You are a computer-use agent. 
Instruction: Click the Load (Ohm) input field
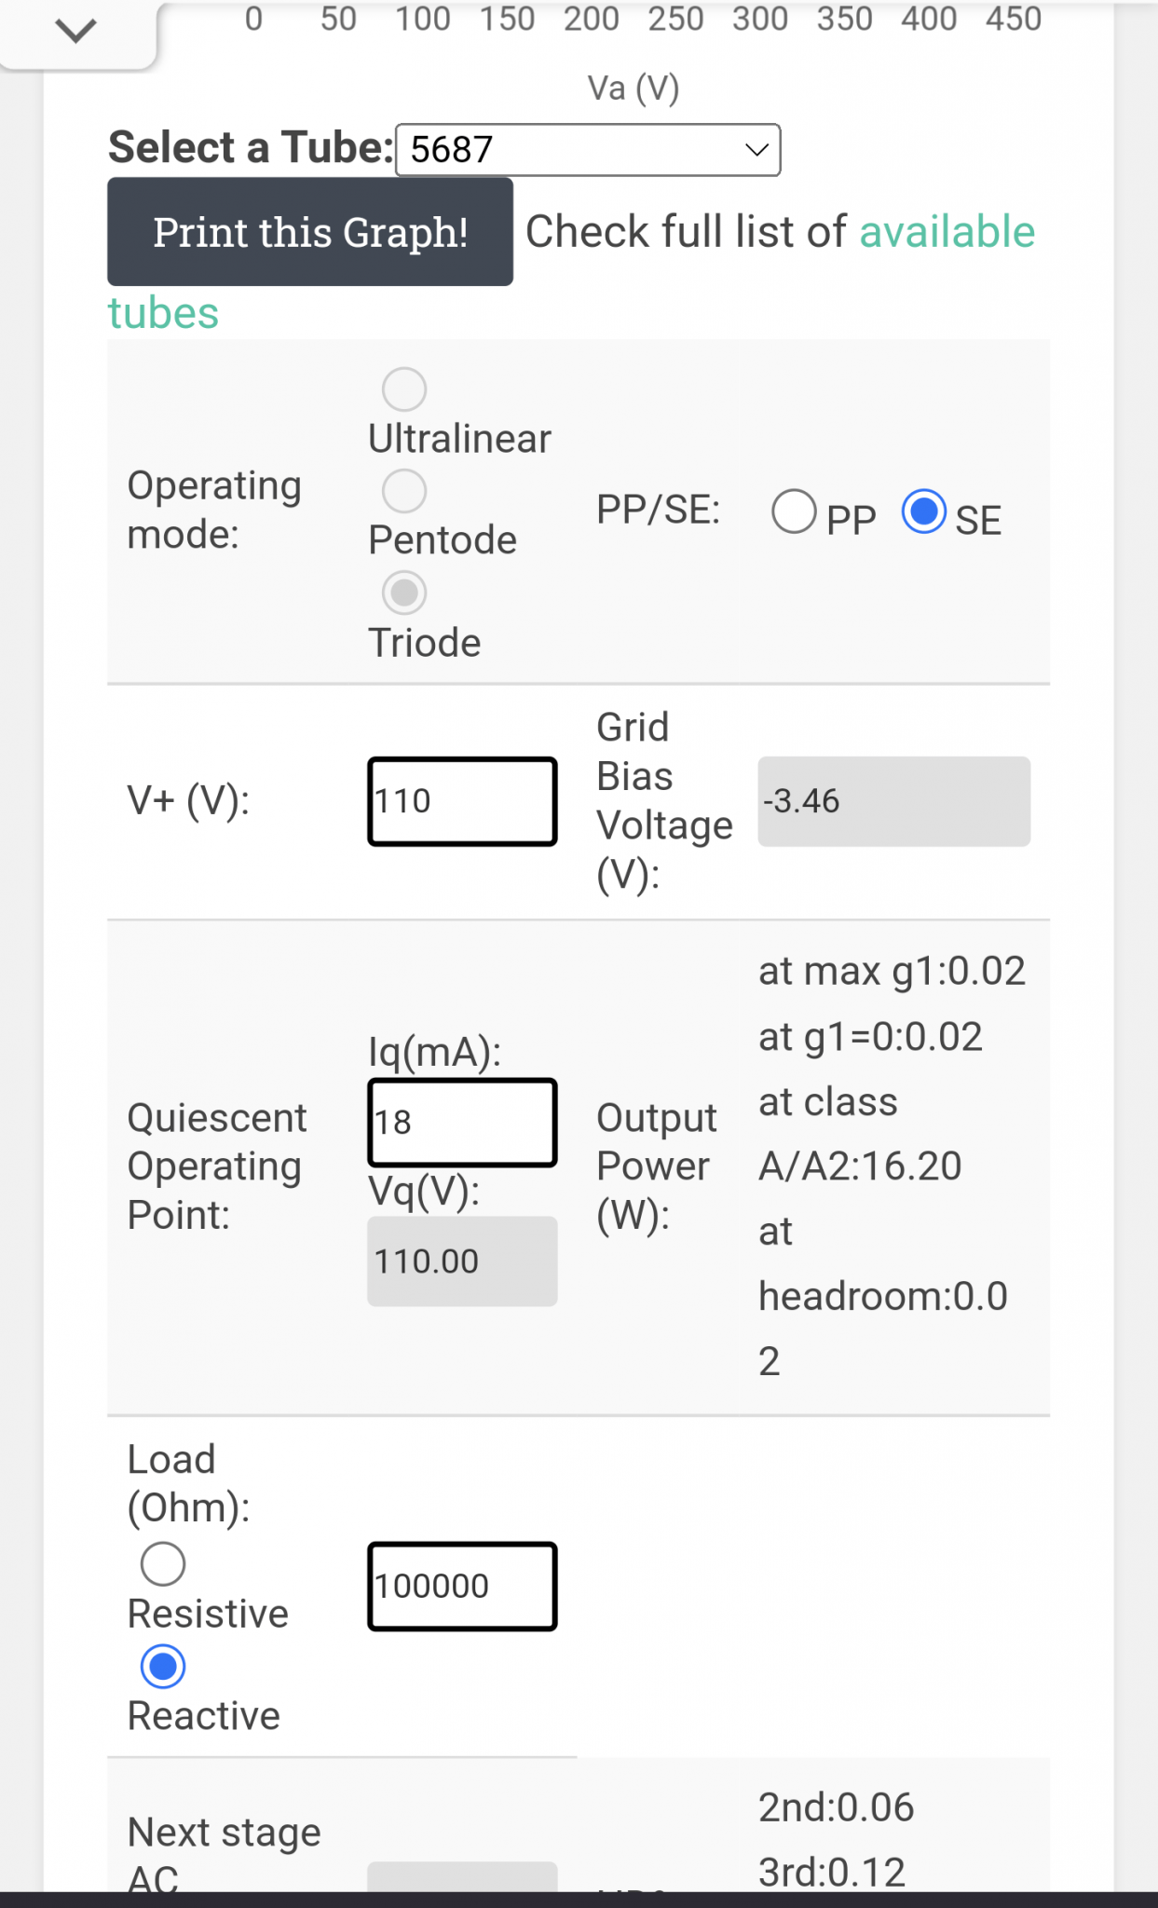[x=462, y=1587]
